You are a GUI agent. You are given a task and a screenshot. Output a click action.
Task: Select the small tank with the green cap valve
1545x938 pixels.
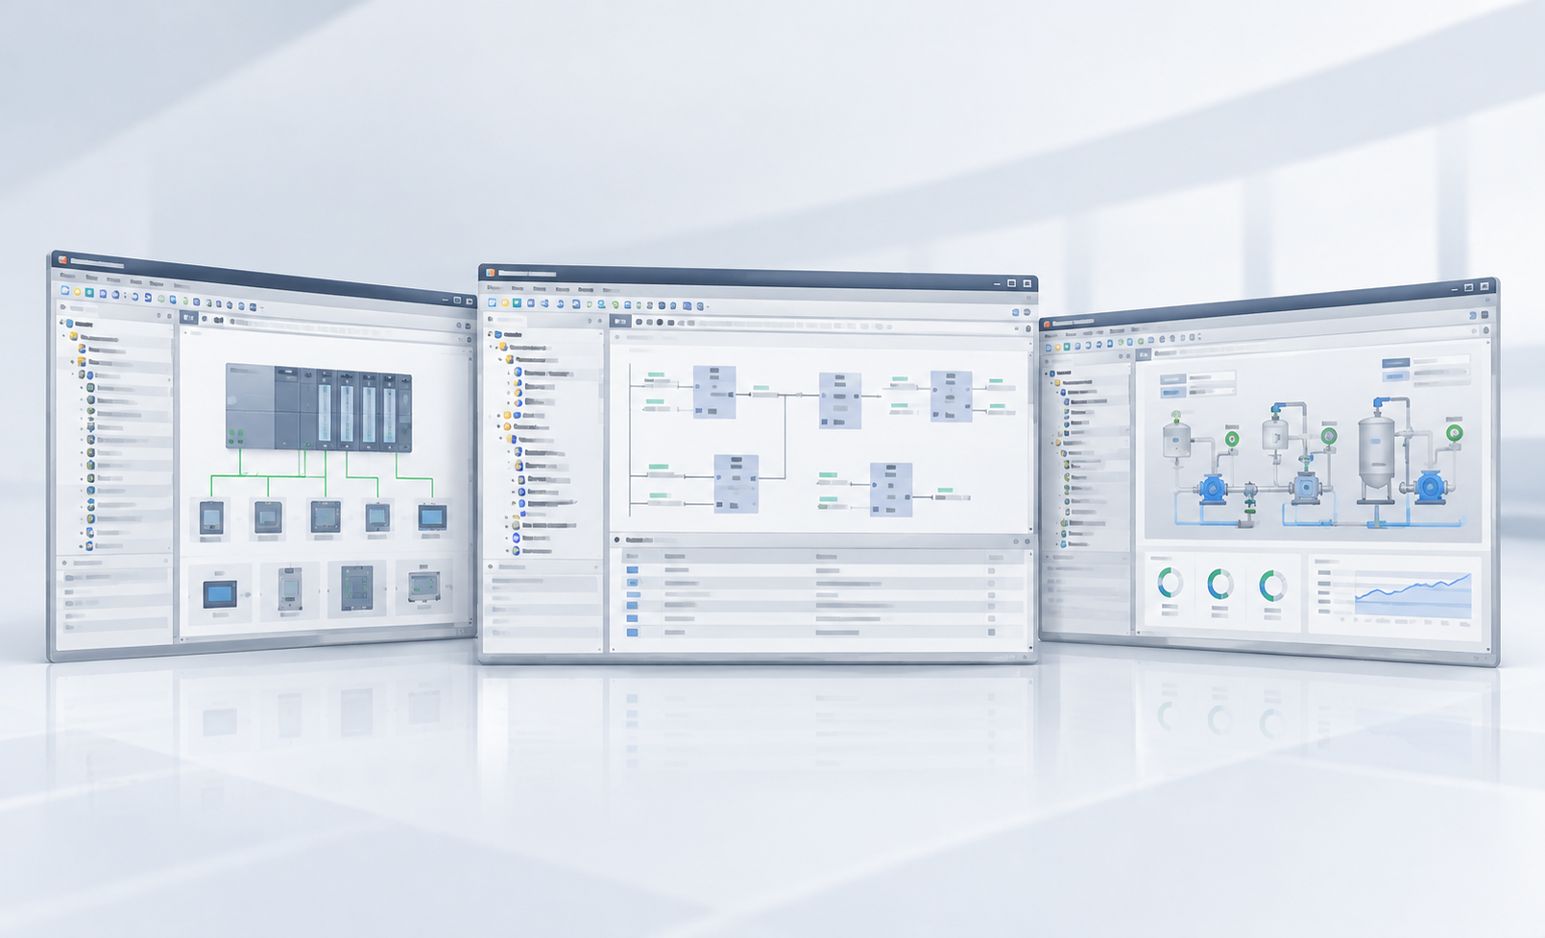pos(1176,437)
